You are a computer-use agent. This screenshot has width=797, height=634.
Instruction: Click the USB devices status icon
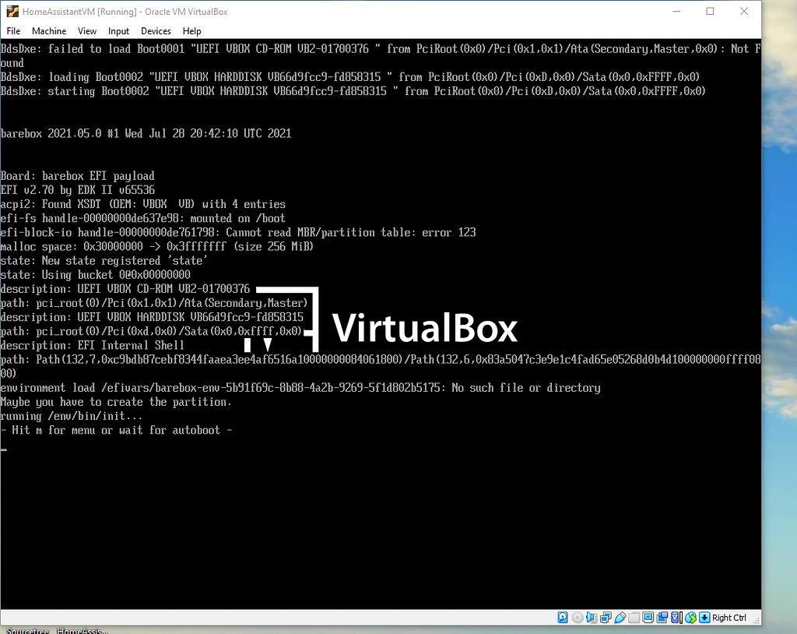[x=620, y=617]
